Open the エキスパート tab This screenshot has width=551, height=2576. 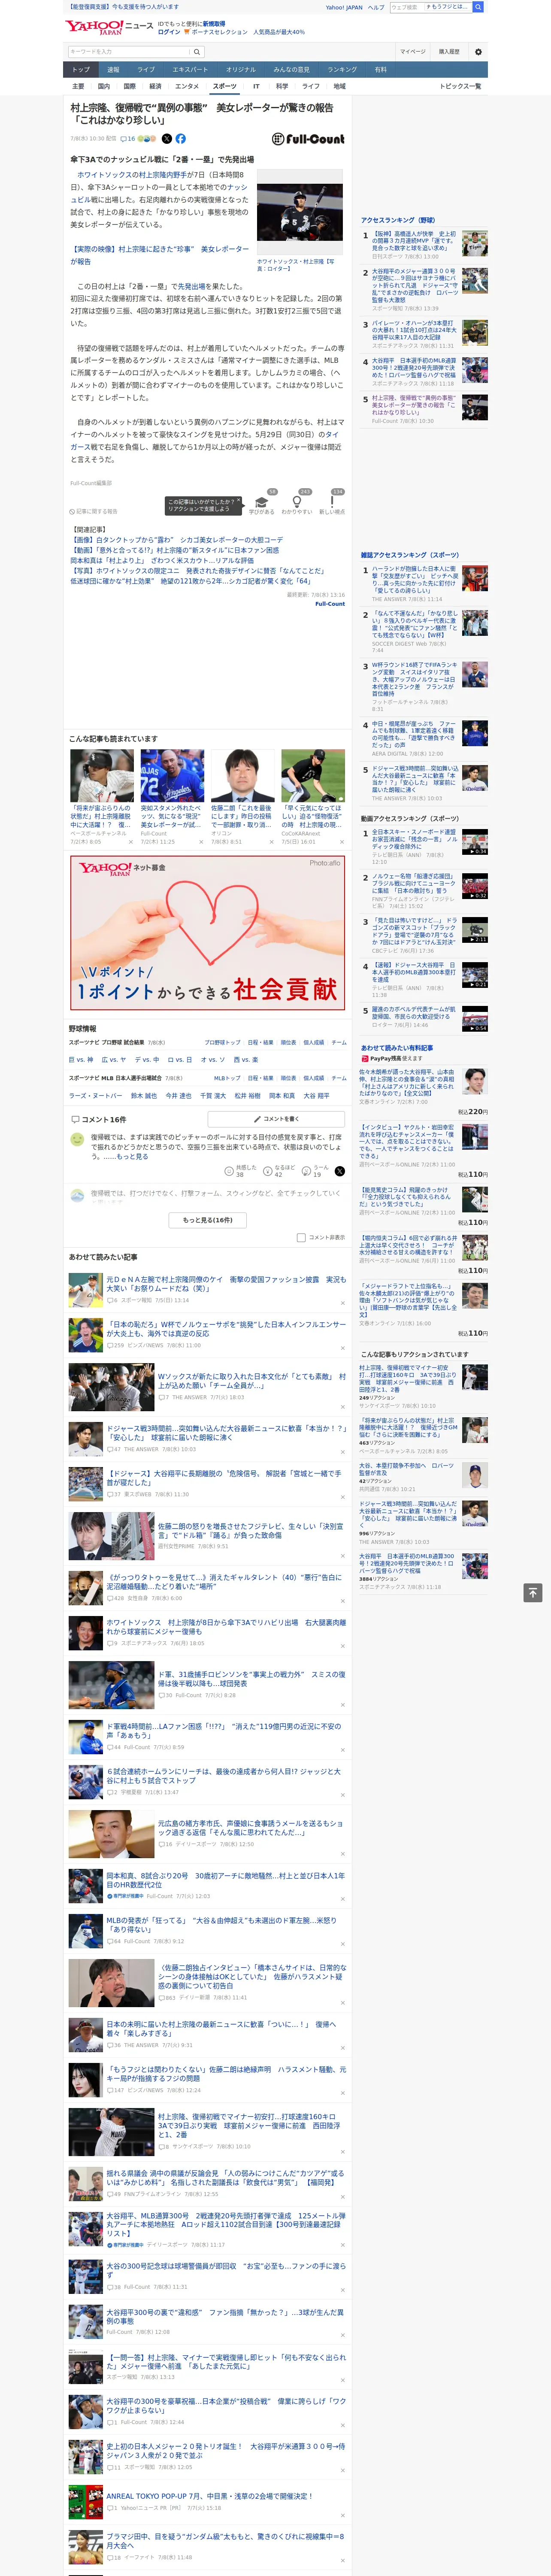[x=190, y=70]
